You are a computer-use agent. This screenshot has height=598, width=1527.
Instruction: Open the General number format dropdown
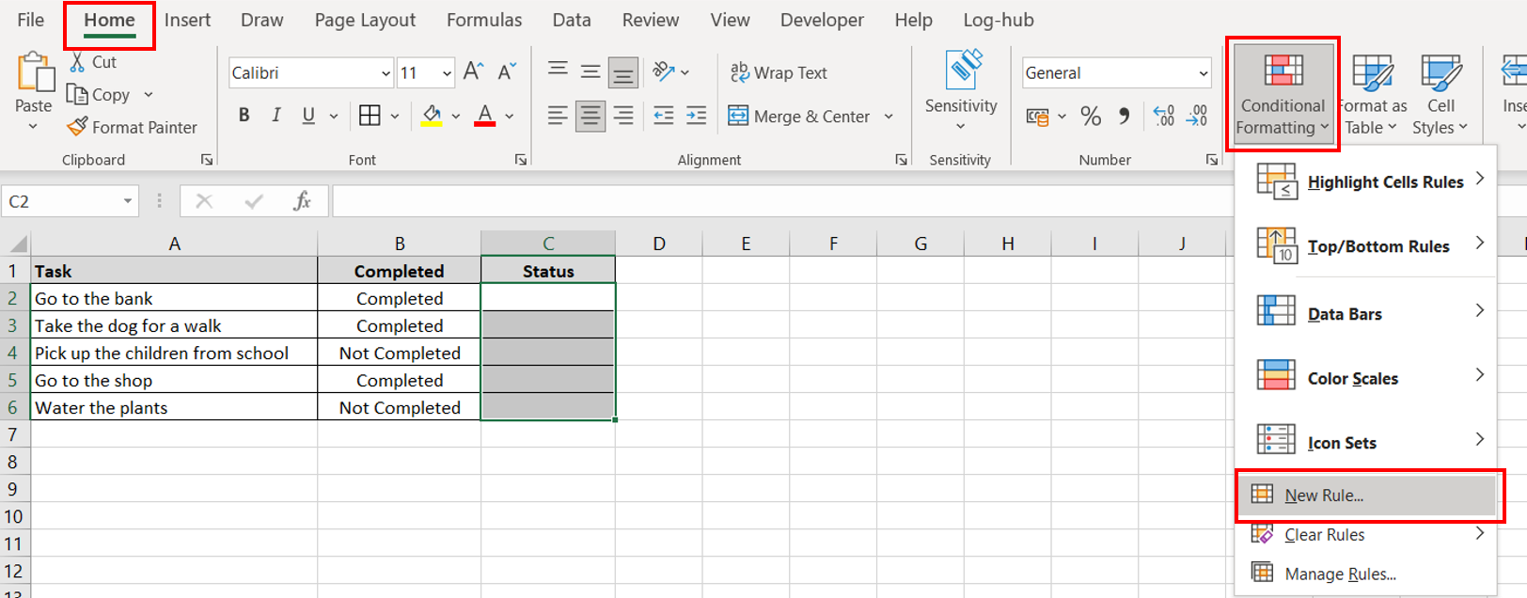tap(1203, 73)
